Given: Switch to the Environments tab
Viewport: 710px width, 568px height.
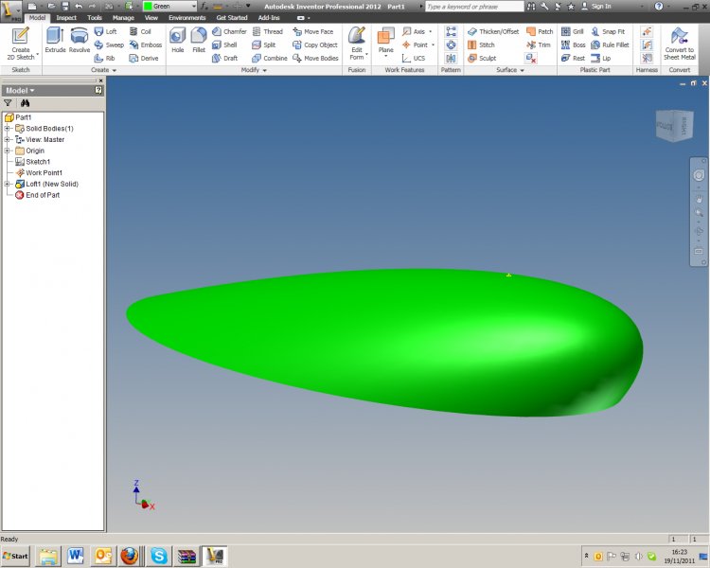Looking at the screenshot, I should (x=187, y=18).
